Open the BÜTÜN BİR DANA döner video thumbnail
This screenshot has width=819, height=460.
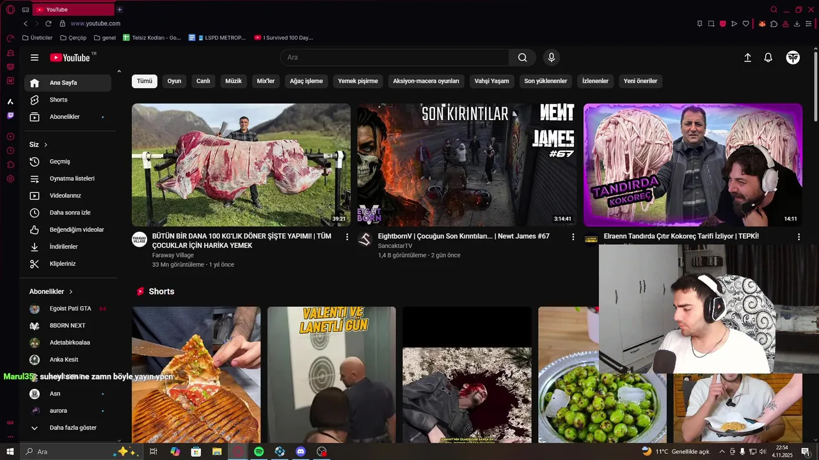[x=241, y=165]
